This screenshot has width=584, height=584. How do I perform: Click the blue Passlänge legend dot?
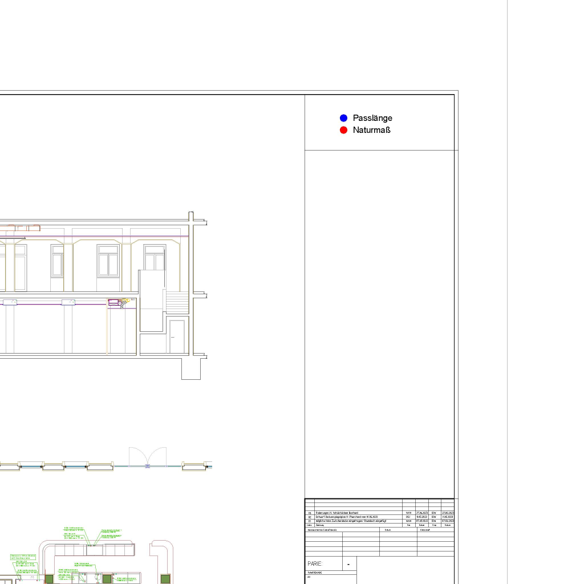pyautogui.click(x=343, y=118)
